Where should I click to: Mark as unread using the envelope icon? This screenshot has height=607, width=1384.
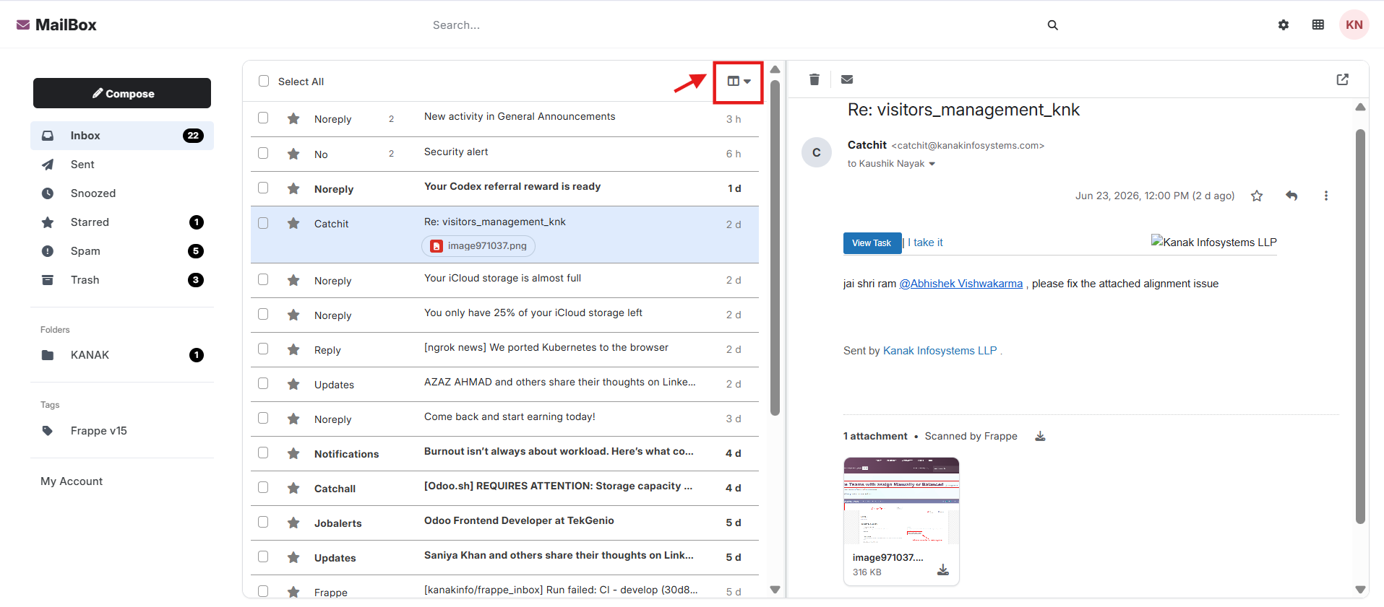847,79
